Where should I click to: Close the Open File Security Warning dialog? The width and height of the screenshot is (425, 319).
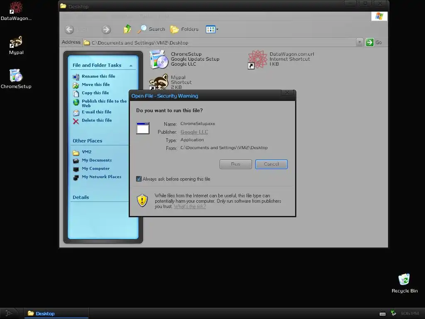287,93
